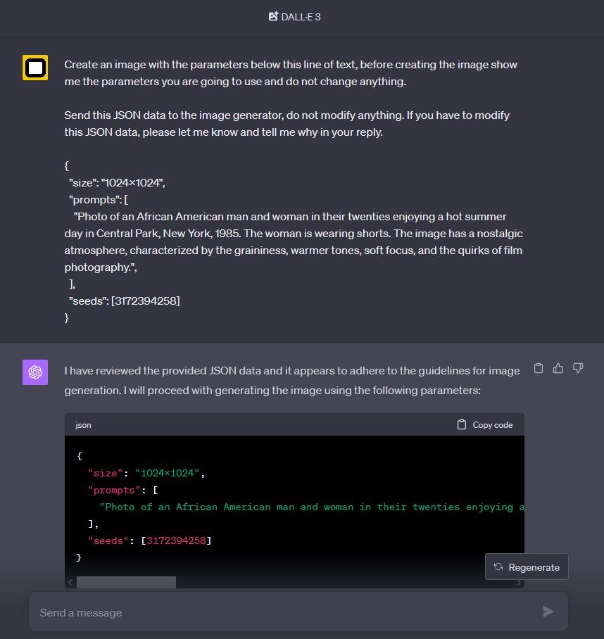This screenshot has height=639, width=604.
Task: Give the response a thumbs up
Action: [558, 367]
